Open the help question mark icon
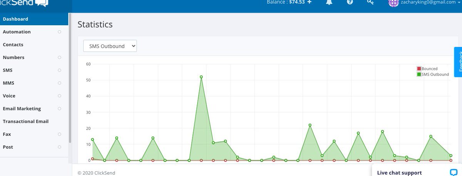Screen dimensions: 462x176 click(x=350, y=2)
